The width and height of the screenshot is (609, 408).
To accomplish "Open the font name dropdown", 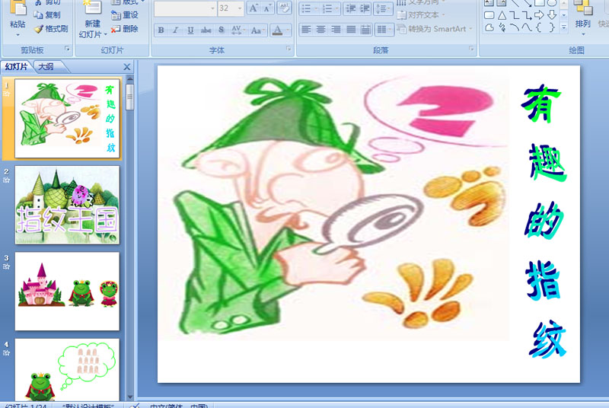I will (x=212, y=8).
